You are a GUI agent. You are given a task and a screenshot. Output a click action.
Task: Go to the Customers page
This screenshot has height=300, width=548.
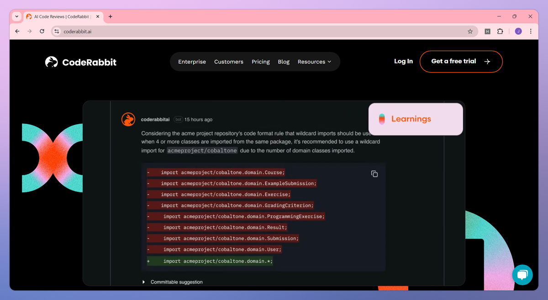[x=229, y=62]
